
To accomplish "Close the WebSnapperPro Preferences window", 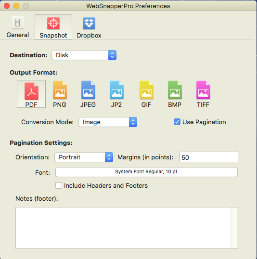I will pos(7,6).
